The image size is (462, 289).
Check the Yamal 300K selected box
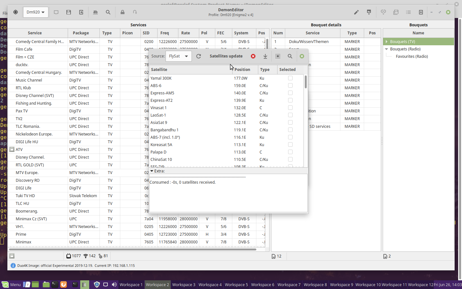coord(290,78)
